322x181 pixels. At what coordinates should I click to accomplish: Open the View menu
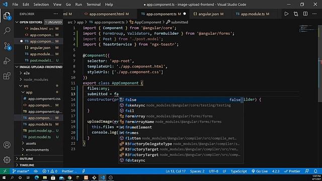[57, 5]
